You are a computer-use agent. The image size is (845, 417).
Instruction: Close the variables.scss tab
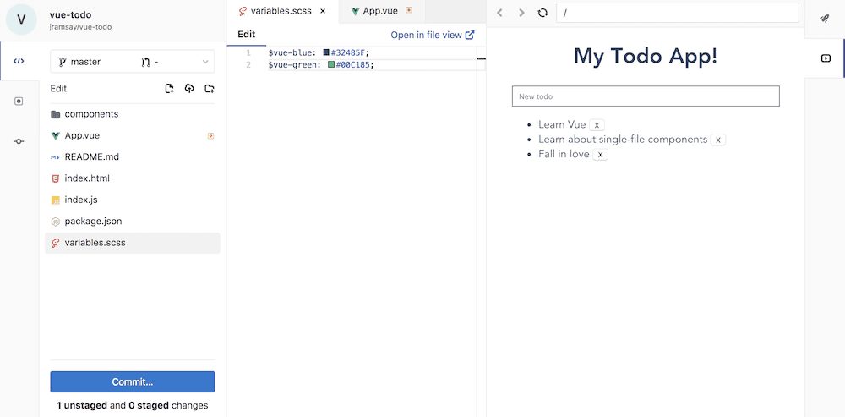pyautogui.click(x=323, y=11)
